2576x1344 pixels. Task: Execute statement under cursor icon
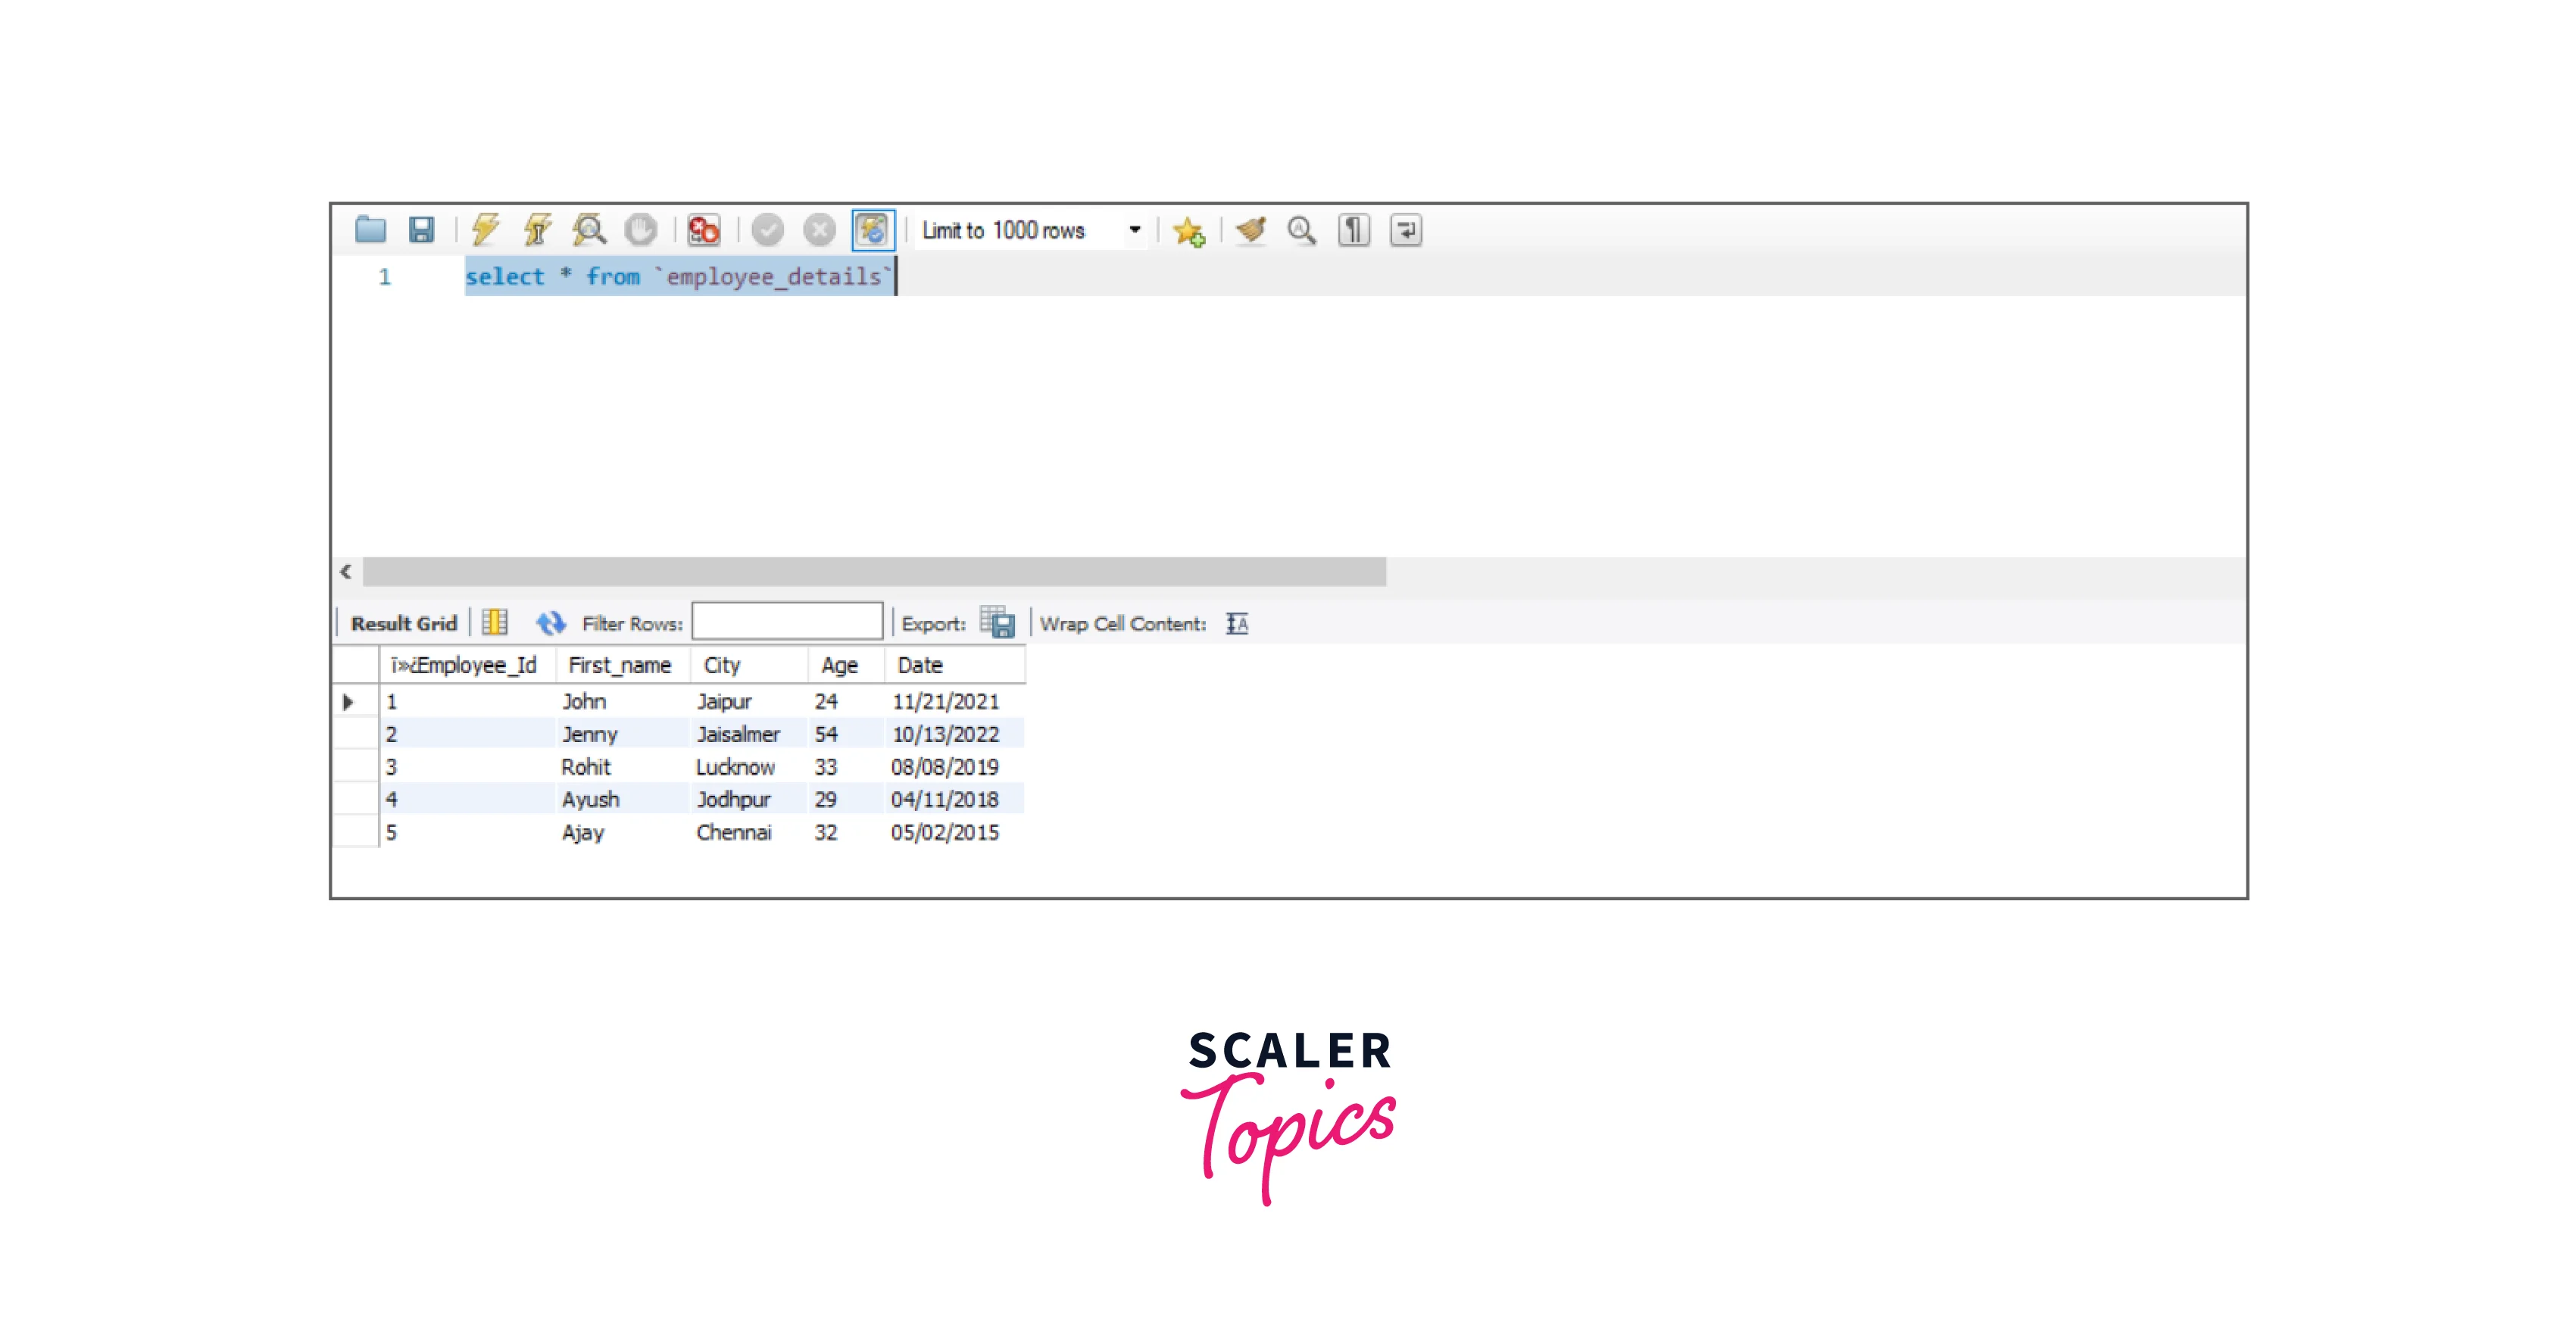pos(538,230)
